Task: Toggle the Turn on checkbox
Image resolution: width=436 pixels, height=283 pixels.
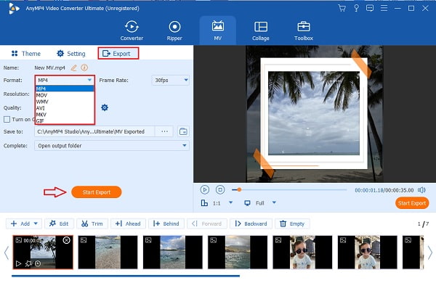Action: pos(7,120)
